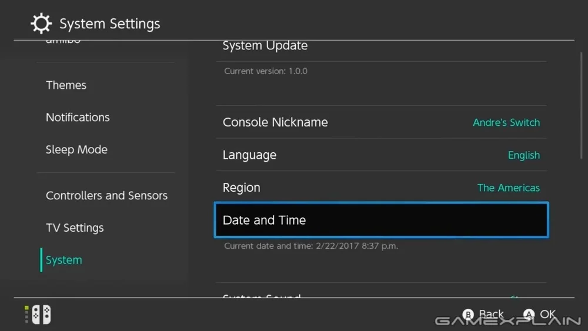
Task: Change the Region setting
Action: coord(381,188)
